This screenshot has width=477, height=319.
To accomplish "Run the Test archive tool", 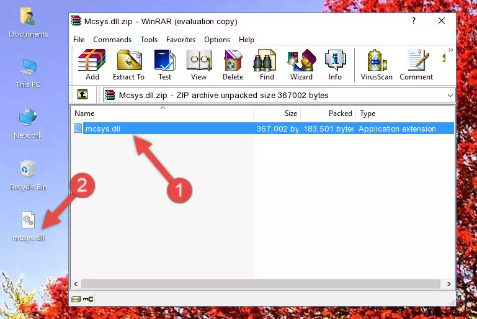I will tap(164, 65).
